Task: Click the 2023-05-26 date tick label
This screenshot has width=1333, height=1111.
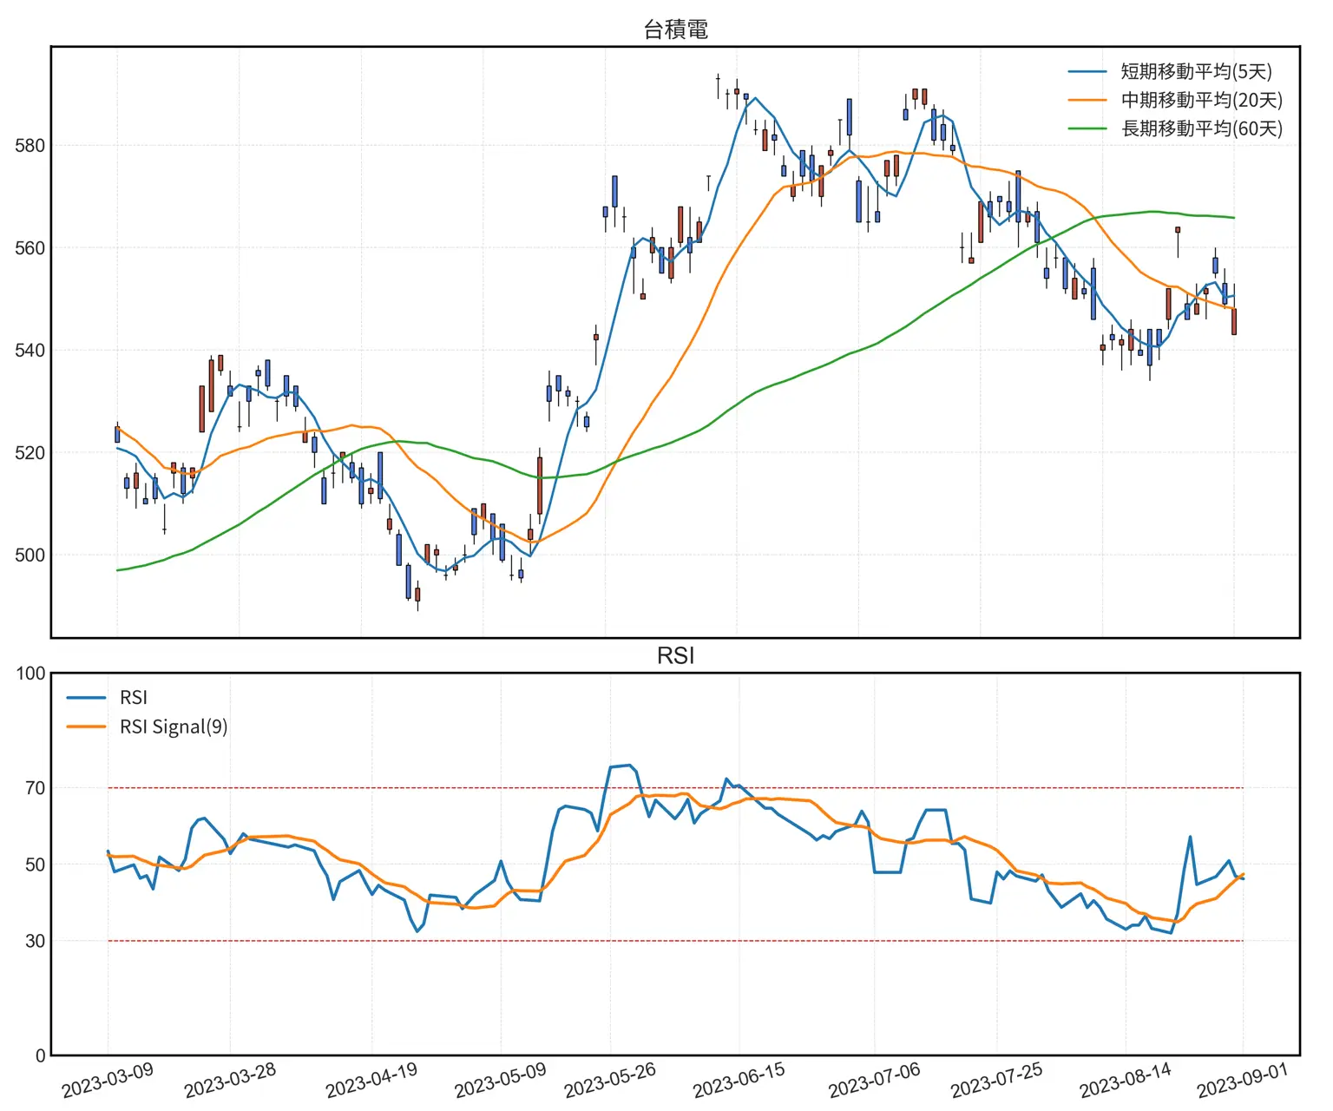Action: pos(610,1080)
